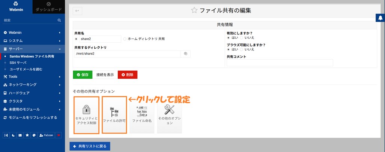Click the red logout icon
The height and width of the screenshot is (152, 385).
(x=58, y=135)
